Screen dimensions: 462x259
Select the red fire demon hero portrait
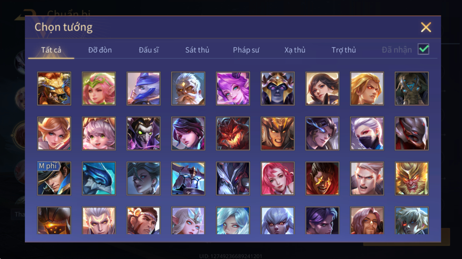[233, 134]
